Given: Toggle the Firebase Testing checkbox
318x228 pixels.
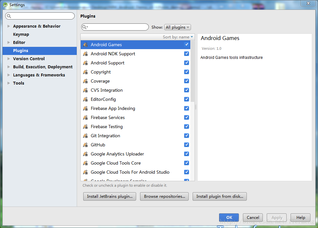Looking at the screenshot, I should (186, 127).
